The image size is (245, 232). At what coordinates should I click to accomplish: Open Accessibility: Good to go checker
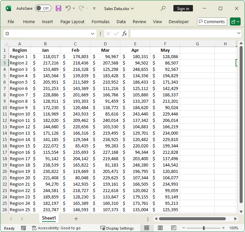point(56,228)
